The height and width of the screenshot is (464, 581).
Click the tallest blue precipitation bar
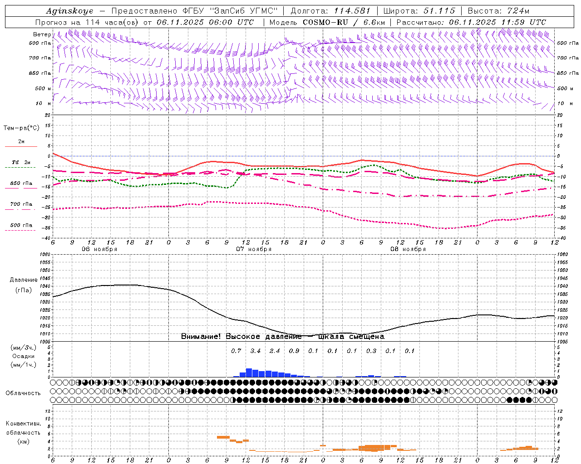pyautogui.click(x=249, y=372)
